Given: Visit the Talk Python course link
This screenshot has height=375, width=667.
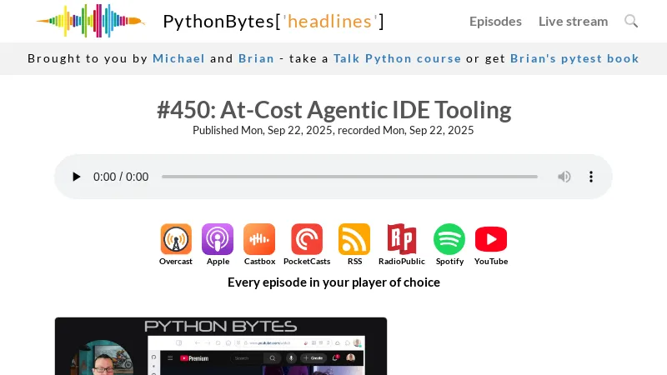Looking at the screenshot, I should [397, 58].
